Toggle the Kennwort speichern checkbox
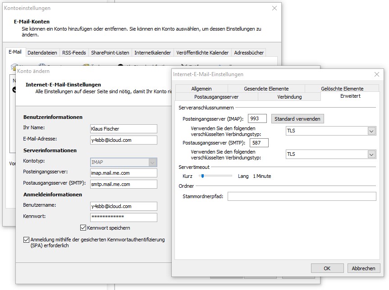Viewport: 389px width, 290px height. tap(83, 228)
